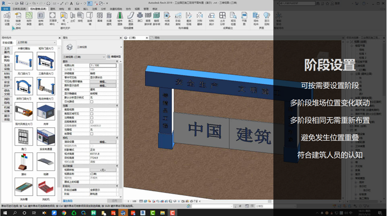
Task: Open the 阶段设置 phase settings ribbon tool
Action: (7, 19)
